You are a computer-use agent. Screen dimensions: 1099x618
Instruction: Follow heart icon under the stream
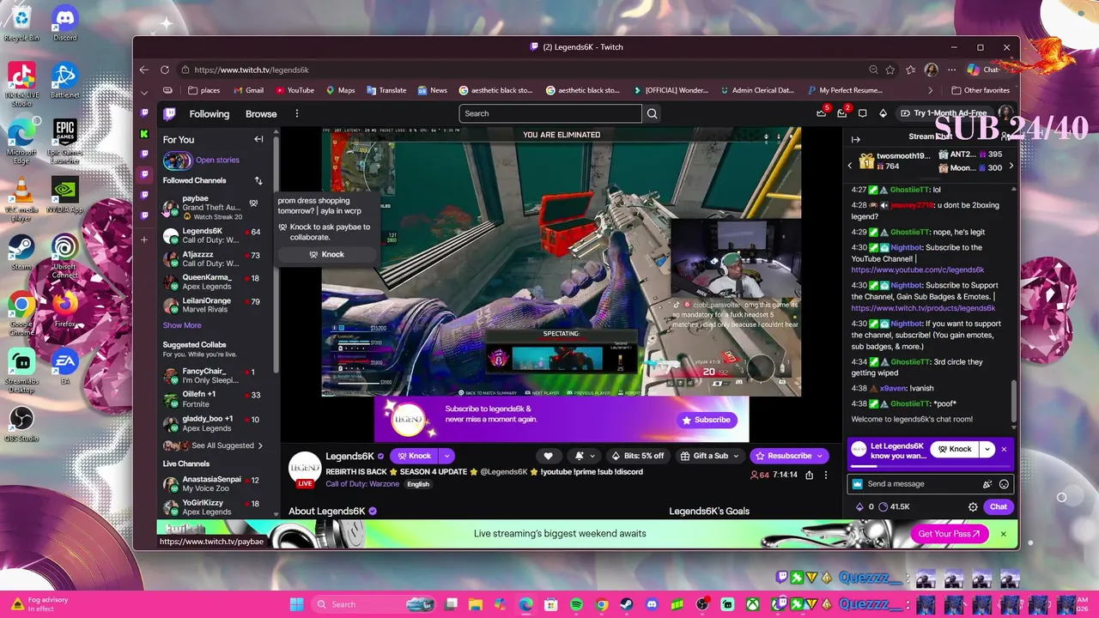548,456
